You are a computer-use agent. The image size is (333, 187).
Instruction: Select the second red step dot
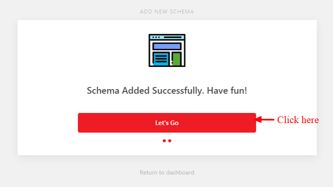coord(170,141)
